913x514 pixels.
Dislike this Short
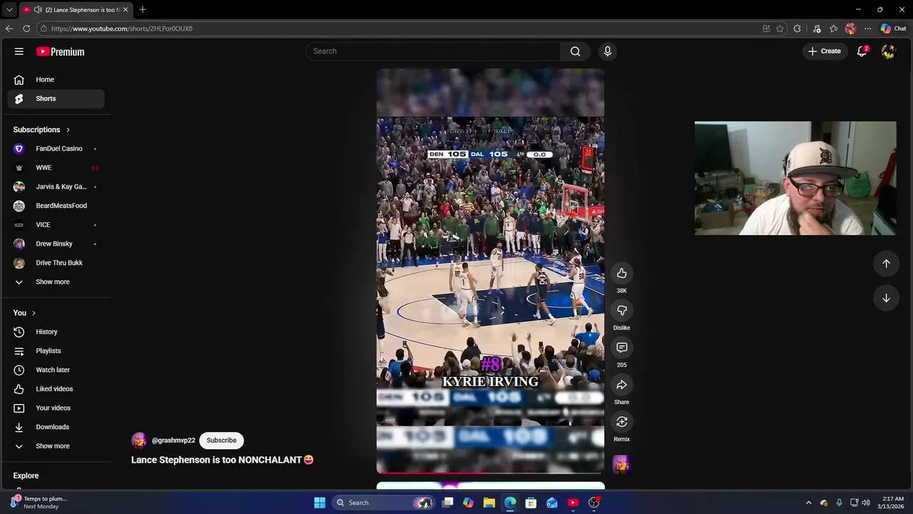(x=621, y=311)
